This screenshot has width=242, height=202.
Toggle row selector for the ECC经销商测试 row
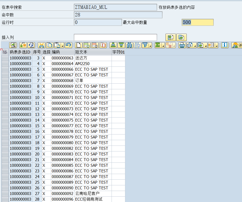click(5, 199)
